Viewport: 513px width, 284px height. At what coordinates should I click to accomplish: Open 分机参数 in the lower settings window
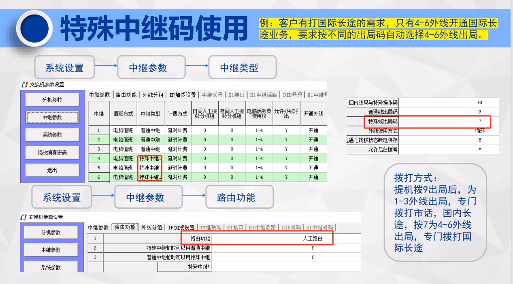pyautogui.click(x=51, y=232)
